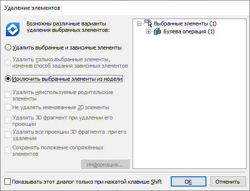
Task: Expand the Булева операция tree node
Action: coord(148,32)
